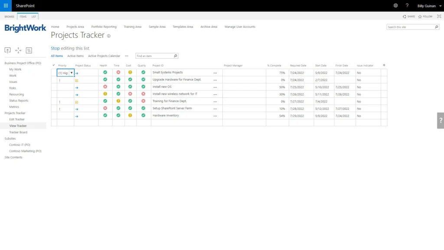Open the Priority dropdown arrow in first row
444x250 pixels.
click(x=72, y=73)
